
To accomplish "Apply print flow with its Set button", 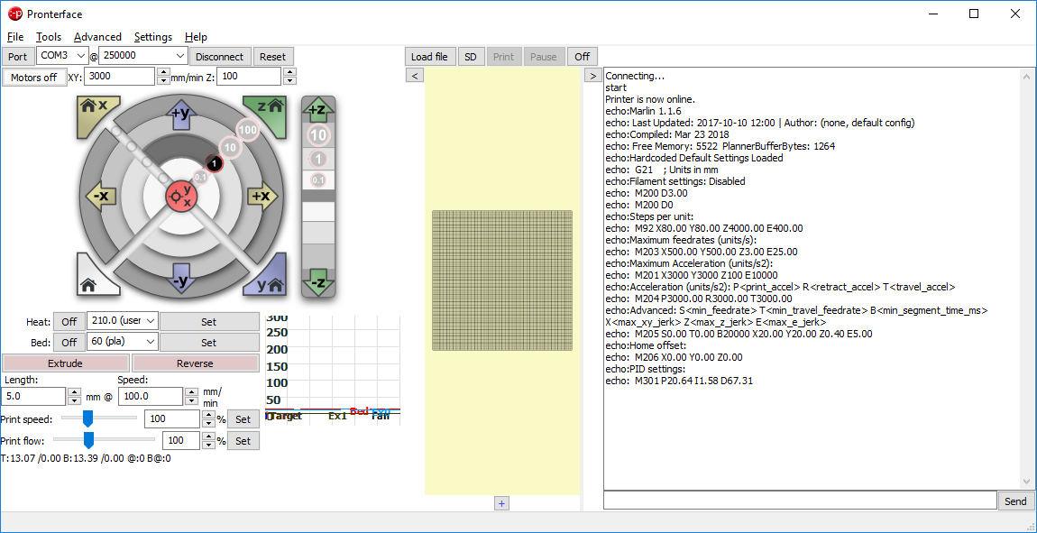I will 243,440.
